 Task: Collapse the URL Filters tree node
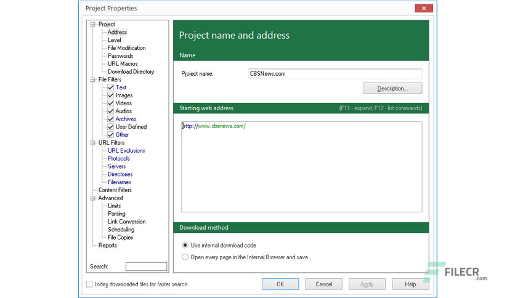coord(93,143)
